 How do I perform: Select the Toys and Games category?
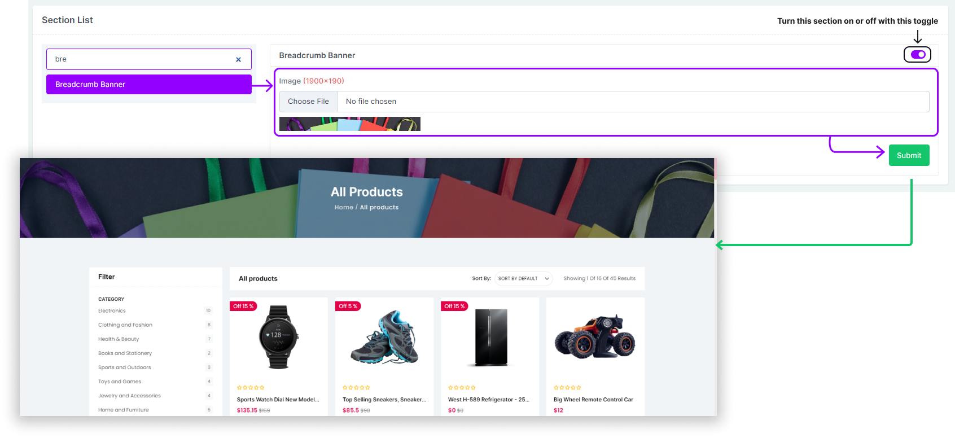(x=120, y=382)
